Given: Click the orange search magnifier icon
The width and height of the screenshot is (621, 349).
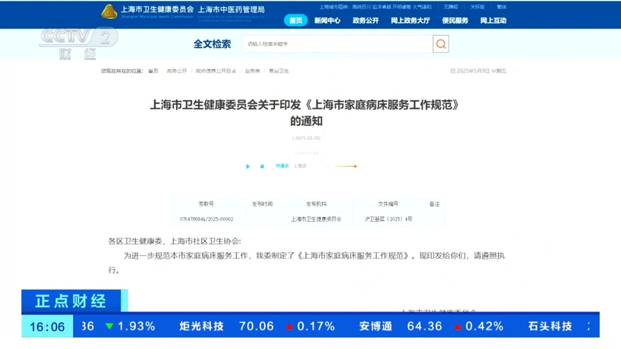Looking at the screenshot, I should coord(441,44).
